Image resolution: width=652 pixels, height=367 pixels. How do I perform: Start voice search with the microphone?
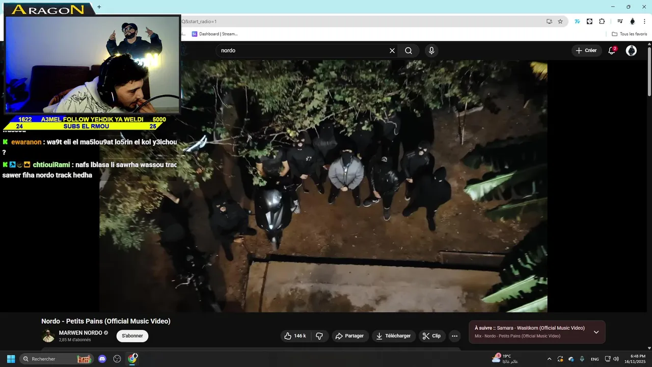[431, 50]
